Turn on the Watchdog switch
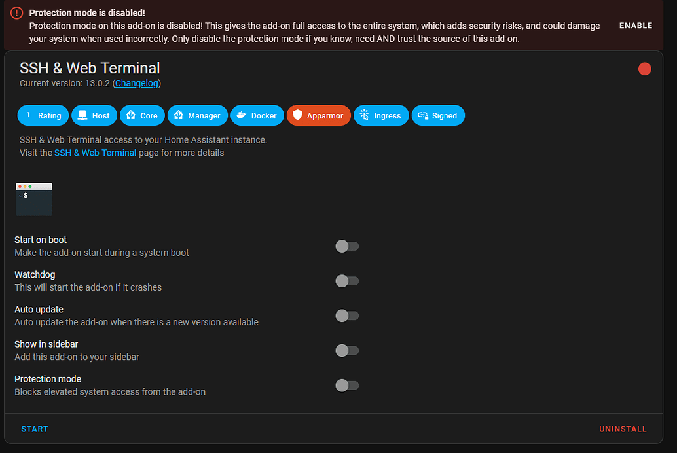 pyautogui.click(x=347, y=281)
